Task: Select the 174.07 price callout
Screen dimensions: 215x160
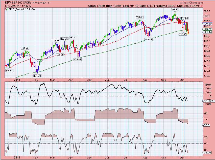Action: (x=9, y=71)
